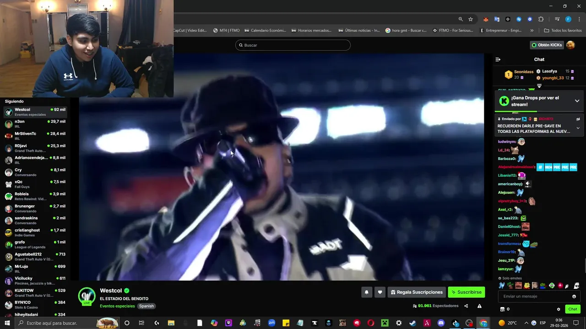This screenshot has width=586, height=329.
Task: Click the 91.961 Espectadores viewer count
Action: coord(435,306)
